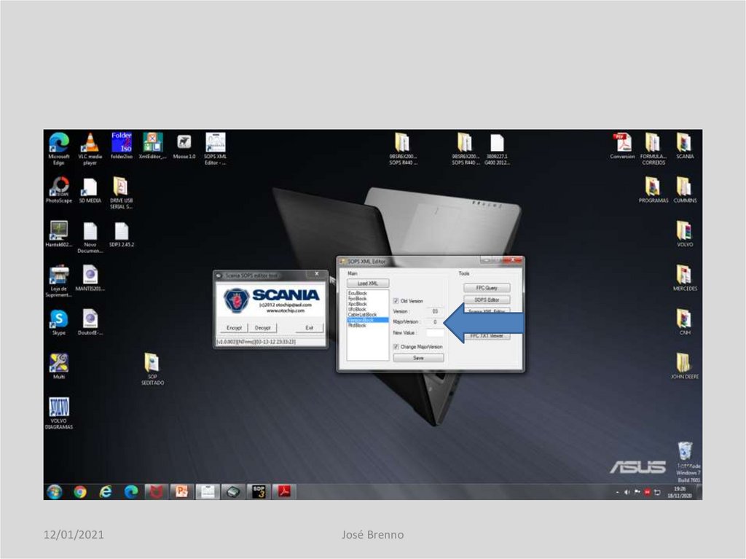This screenshot has height=559, width=746.
Task: Select the highlighted VersionBlock list entry
Action: click(361, 320)
